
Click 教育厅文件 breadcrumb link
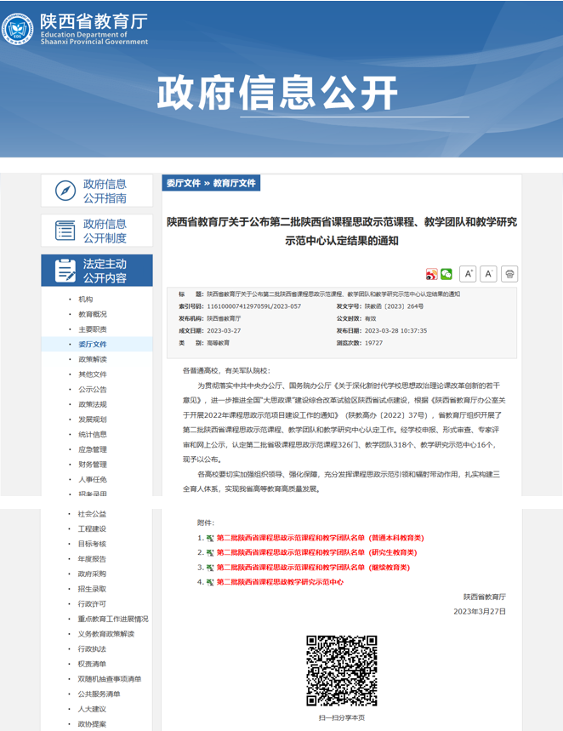[x=234, y=183]
